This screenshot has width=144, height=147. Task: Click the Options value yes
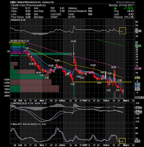click(90, 8)
